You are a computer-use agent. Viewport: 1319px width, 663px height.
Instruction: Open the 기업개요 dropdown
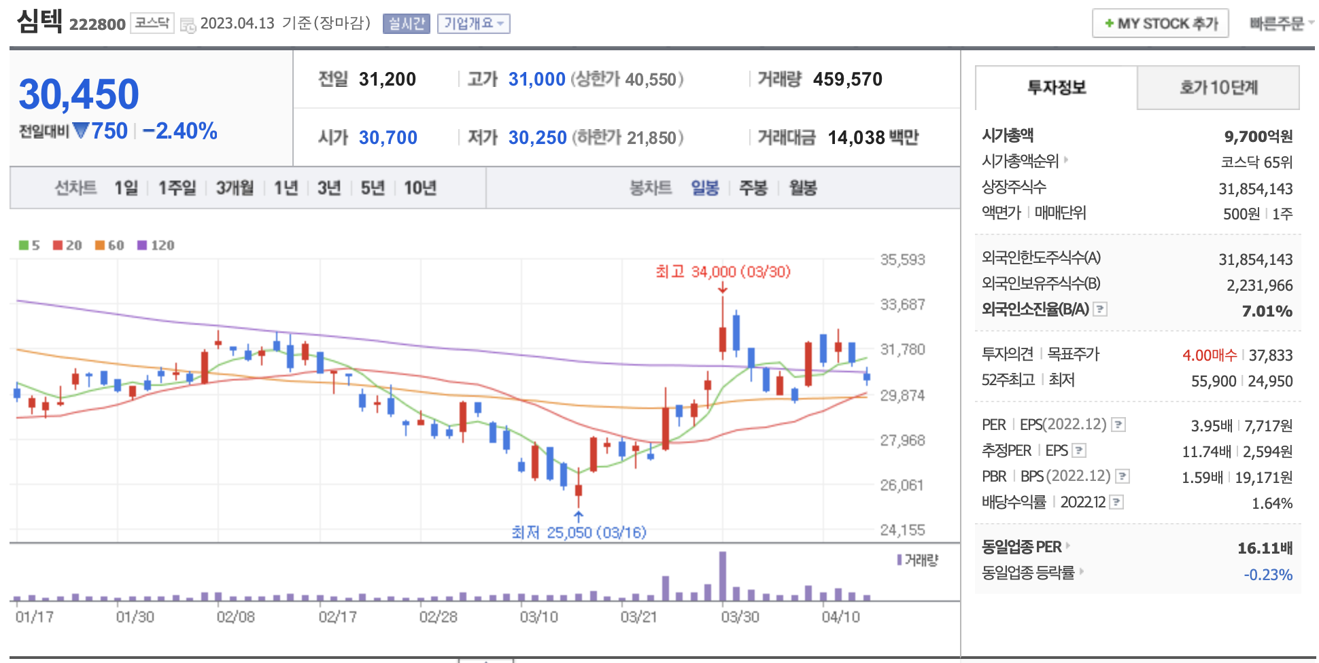(x=473, y=24)
